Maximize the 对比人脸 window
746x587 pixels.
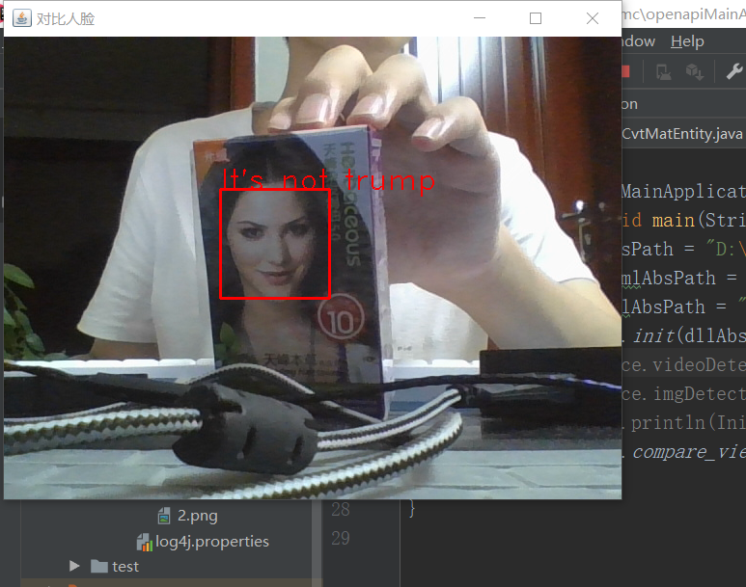[x=536, y=18]
